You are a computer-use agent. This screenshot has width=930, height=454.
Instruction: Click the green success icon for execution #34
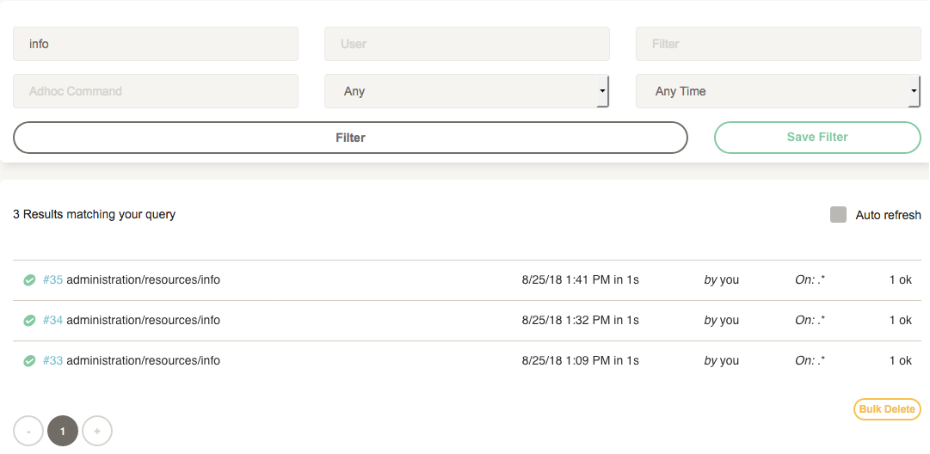tap(29, 320)
